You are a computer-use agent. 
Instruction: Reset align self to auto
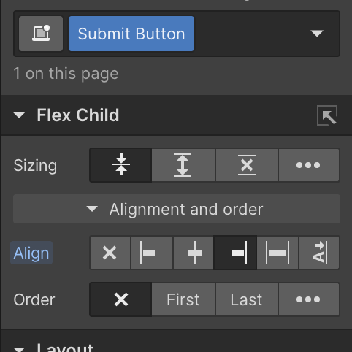(x=110, y=253)
